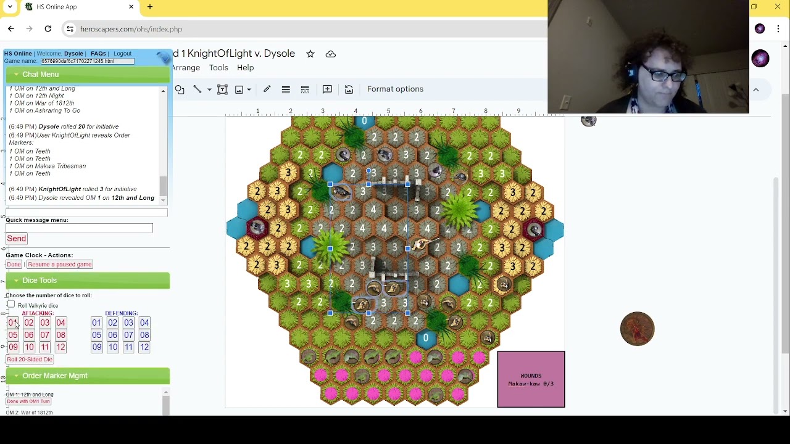Roll 03 attacking dice
790x444 pixels.
tap(45, 323)
